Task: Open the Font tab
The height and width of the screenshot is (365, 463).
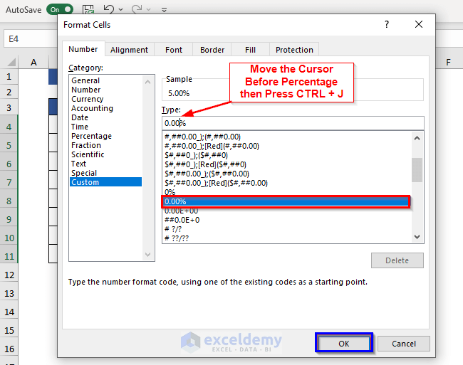Action: coord(174,50)
